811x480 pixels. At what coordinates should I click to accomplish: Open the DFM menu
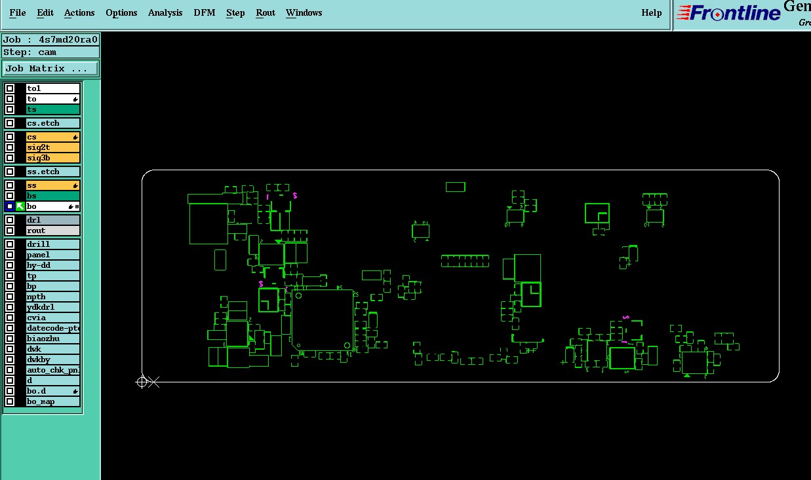[x=205, y=12]
